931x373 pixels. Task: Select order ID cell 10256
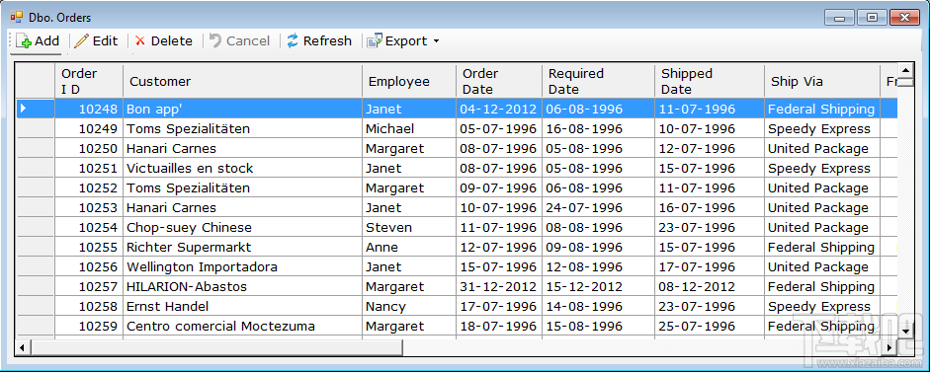89,266
